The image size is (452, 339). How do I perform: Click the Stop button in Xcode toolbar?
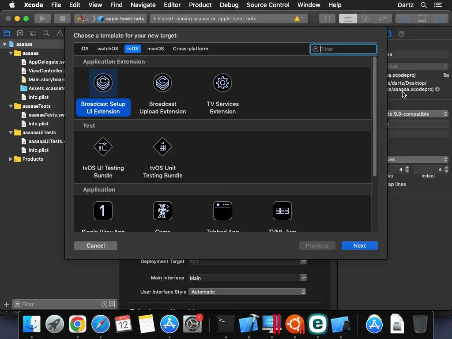pyautogui.click(x=62, y=19)
